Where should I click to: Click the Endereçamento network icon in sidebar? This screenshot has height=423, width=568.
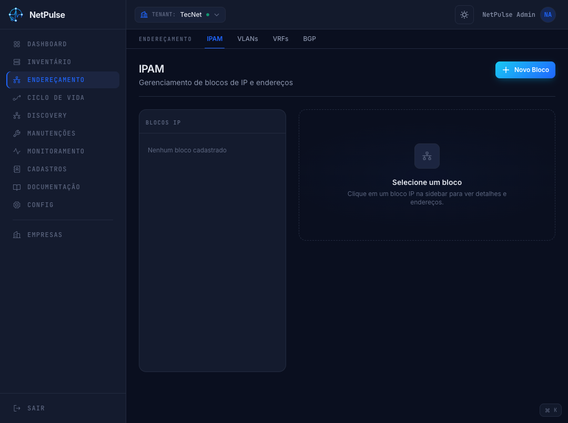[x=17, y=80]
